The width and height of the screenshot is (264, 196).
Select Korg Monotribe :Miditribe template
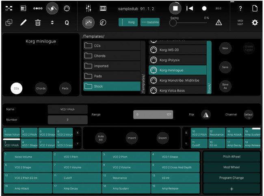[x=177, y=80]
